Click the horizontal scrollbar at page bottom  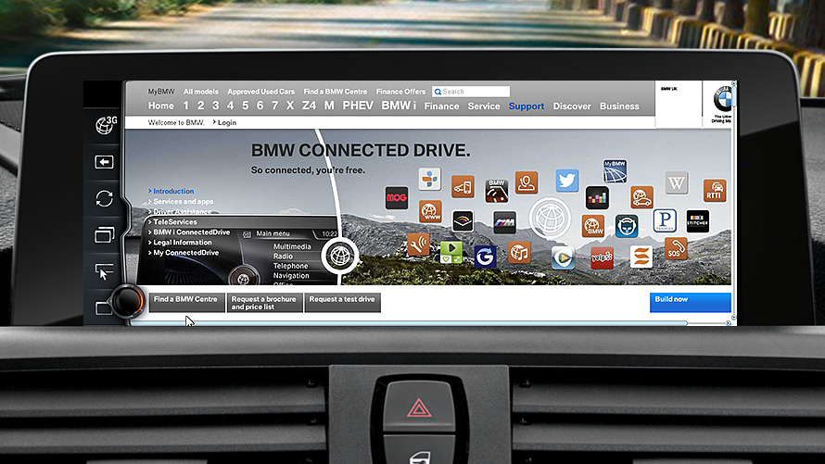click(x=409, y=322)
